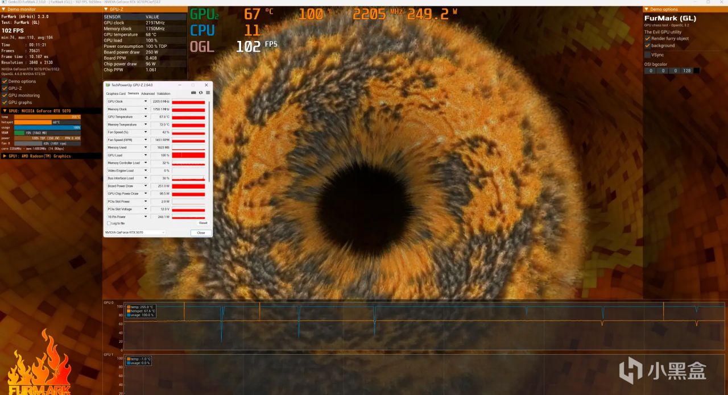Click the OSI bgcolor black swatch
The width and height of the screenshot is (728, 395).
tap(697, 71)
